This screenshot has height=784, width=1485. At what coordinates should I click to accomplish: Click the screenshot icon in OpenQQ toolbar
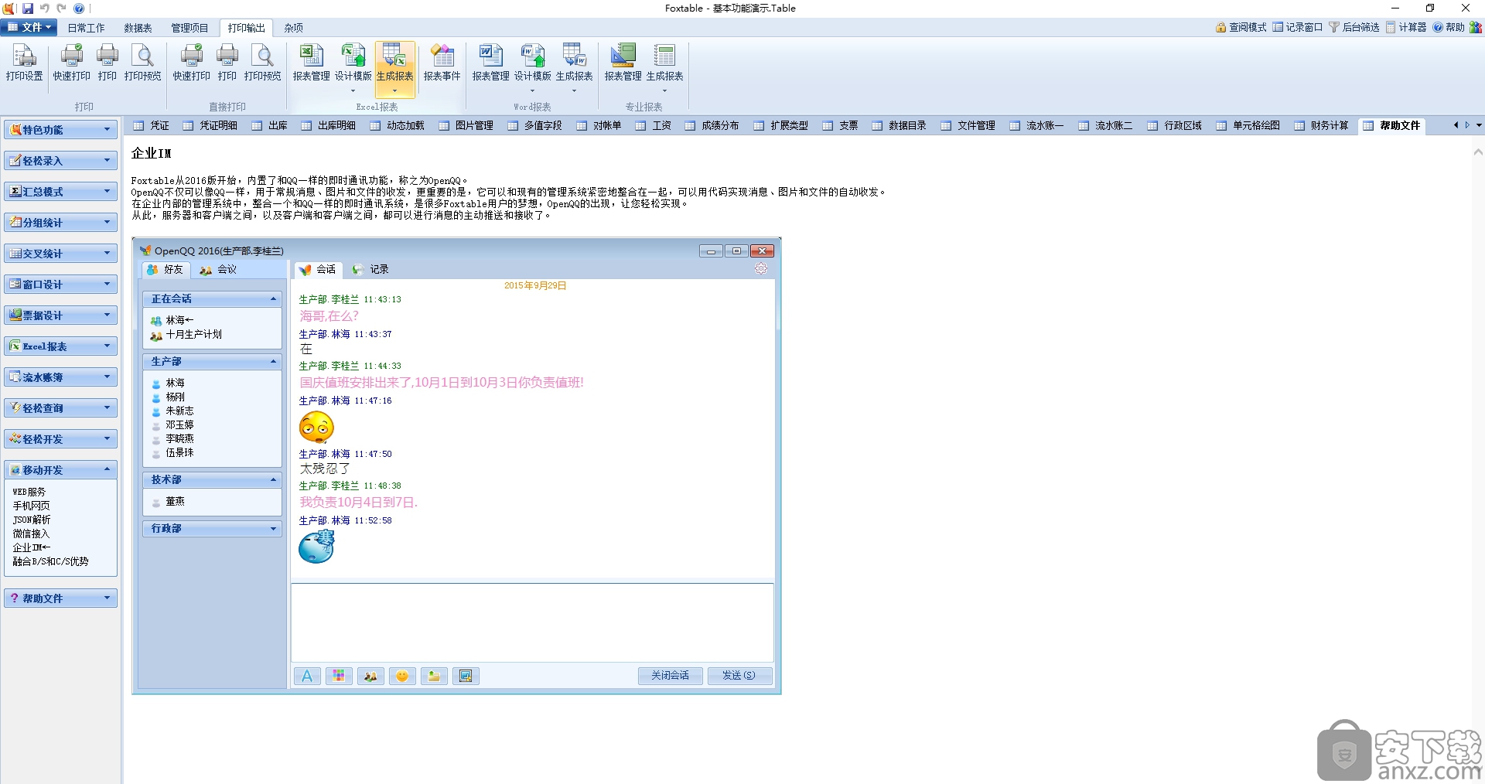click(x=466, y=676)
